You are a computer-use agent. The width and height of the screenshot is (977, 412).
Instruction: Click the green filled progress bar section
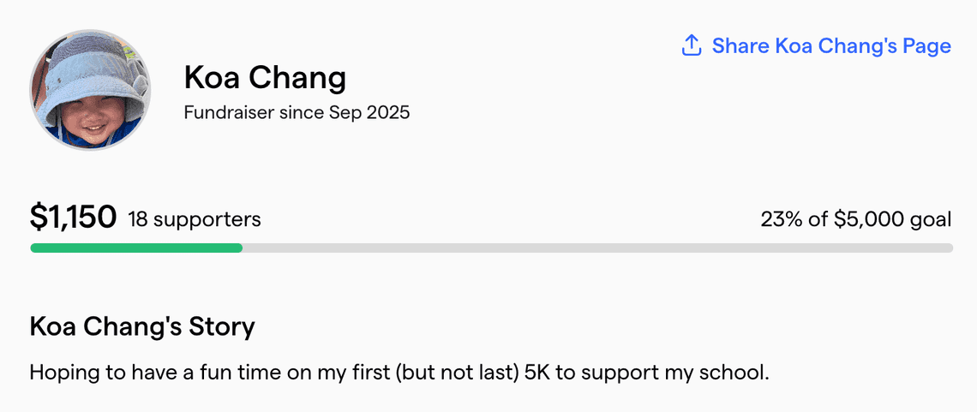(x=135, y=248)
